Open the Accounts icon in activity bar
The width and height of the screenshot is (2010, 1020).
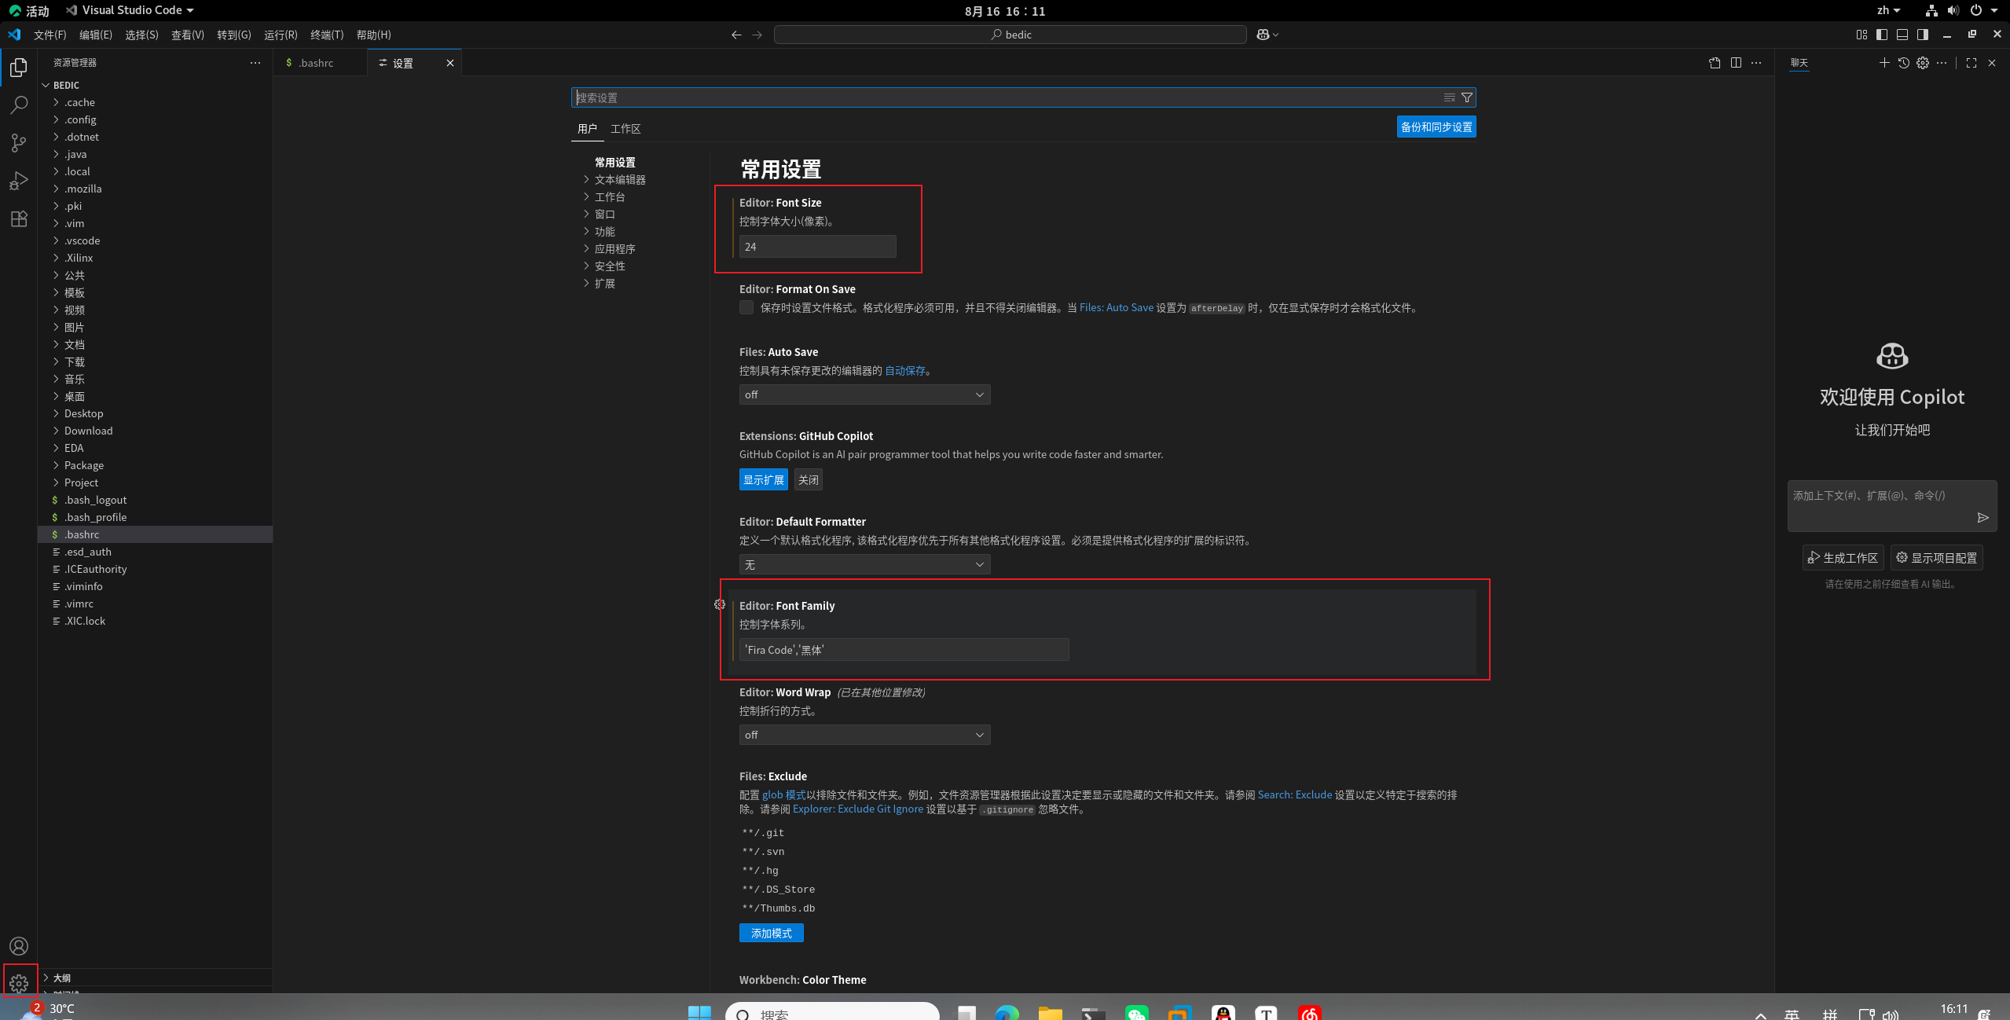coord(19,946)
